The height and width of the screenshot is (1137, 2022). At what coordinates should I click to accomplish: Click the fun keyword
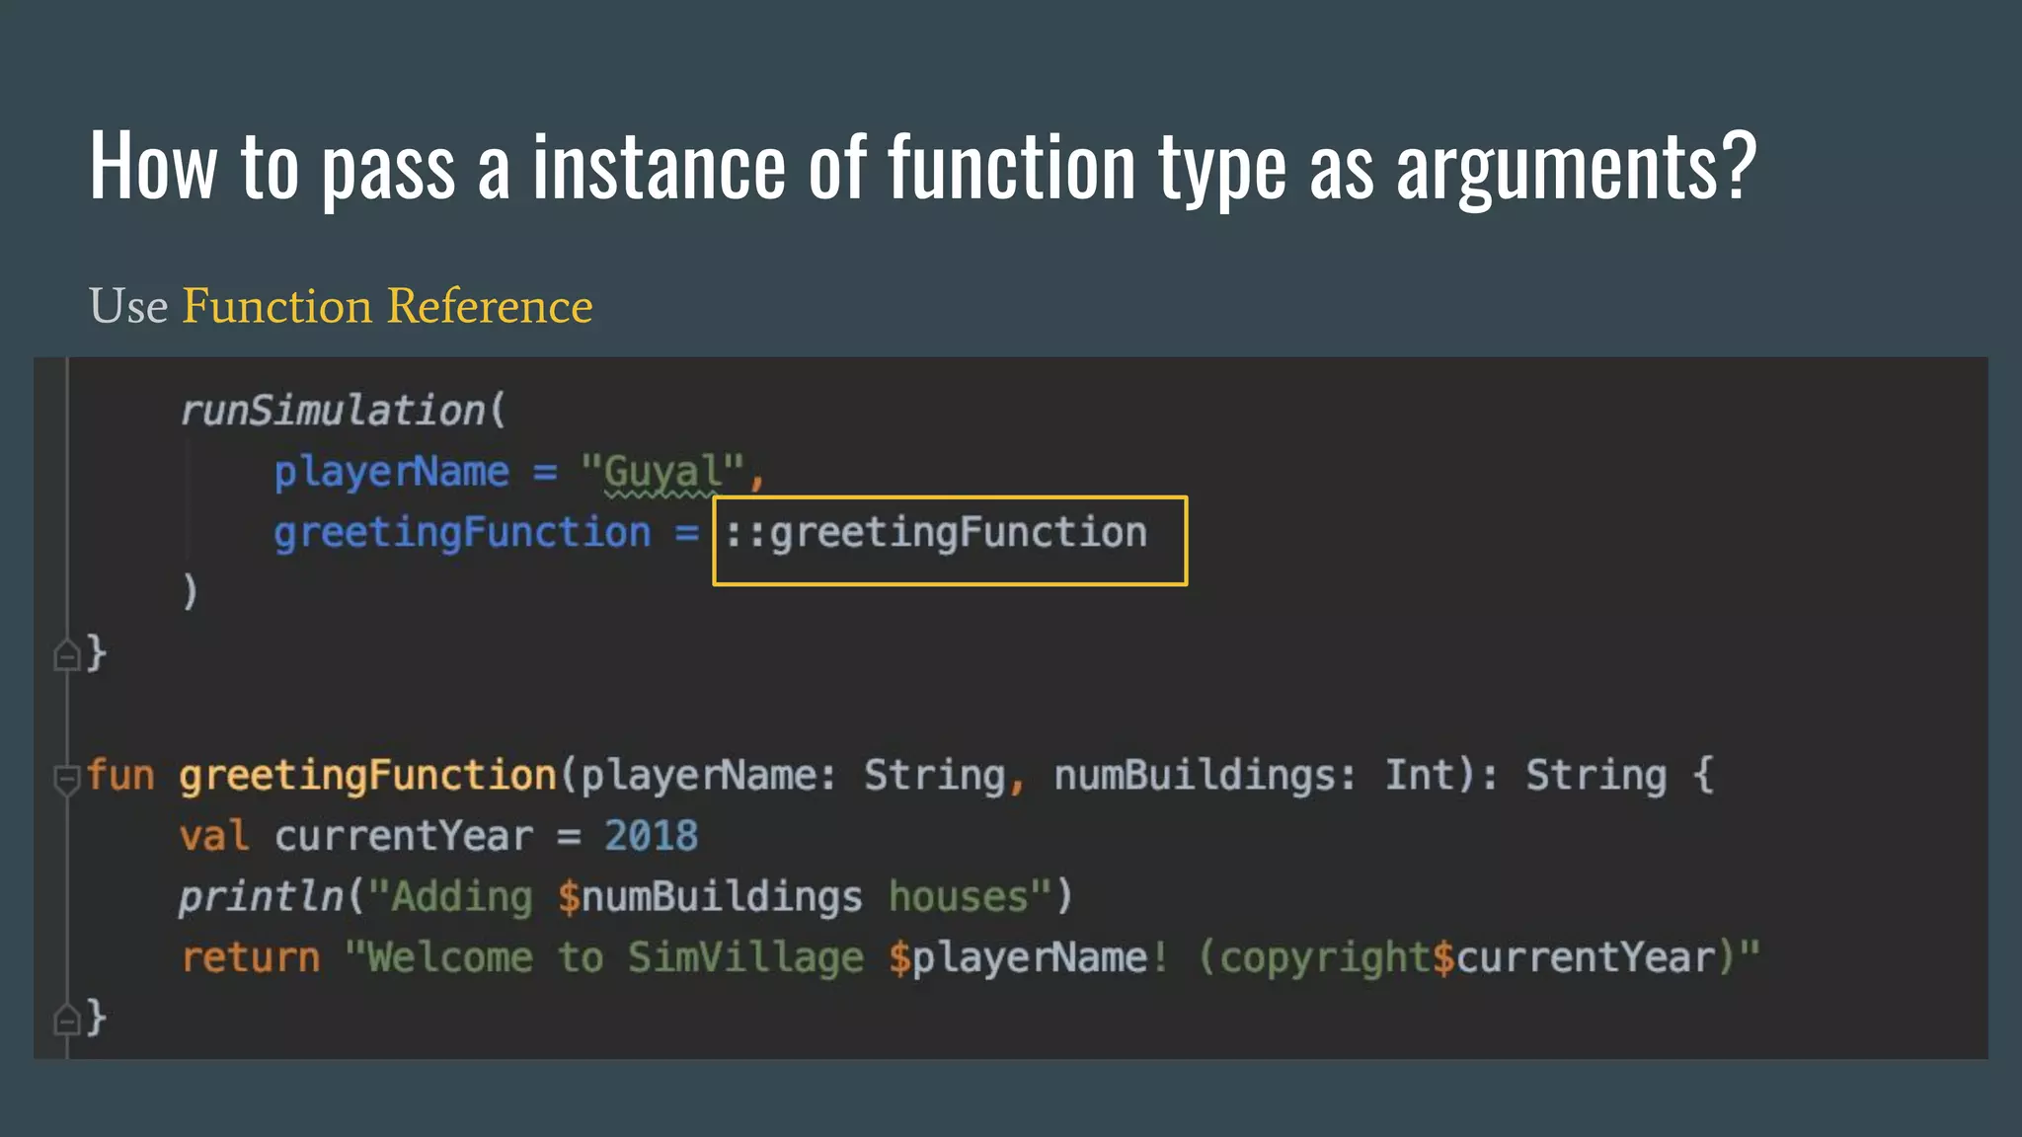(120, 776)
